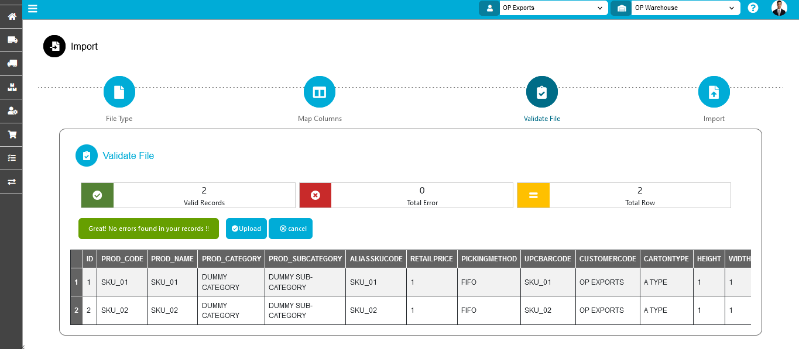Screen dimensions: 799x349
Task: Open the Home icon in sidebar
Action: click(x=11, y=16)
